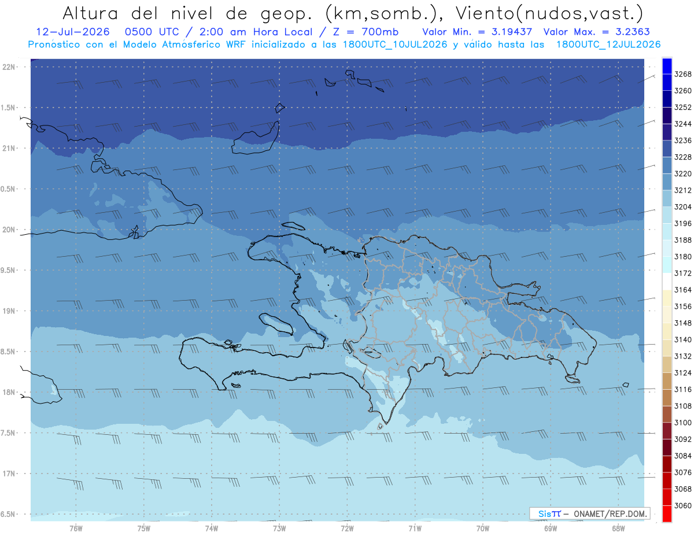Click the '21N' latitude axis label
The height and width of the screenshot is (536, 694).
pos(9,149)
